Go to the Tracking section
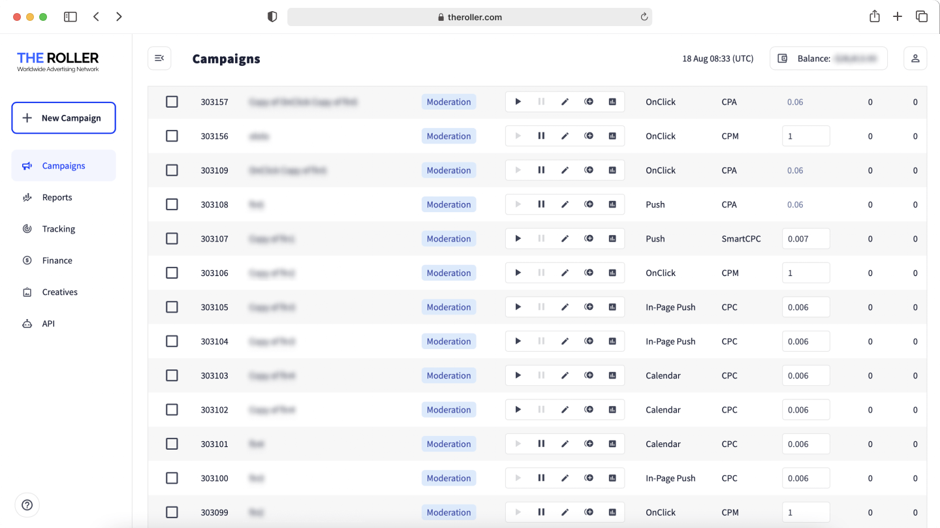This screenshot has height=528, width=940. tap(58, 228)
